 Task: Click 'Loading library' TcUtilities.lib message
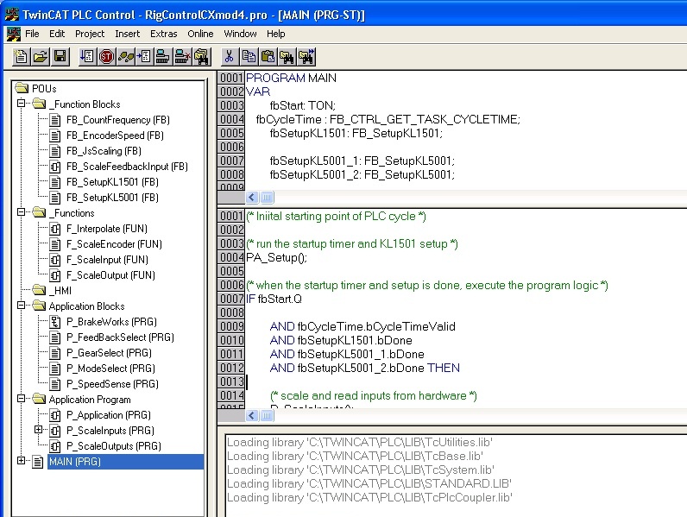[360, 443]
